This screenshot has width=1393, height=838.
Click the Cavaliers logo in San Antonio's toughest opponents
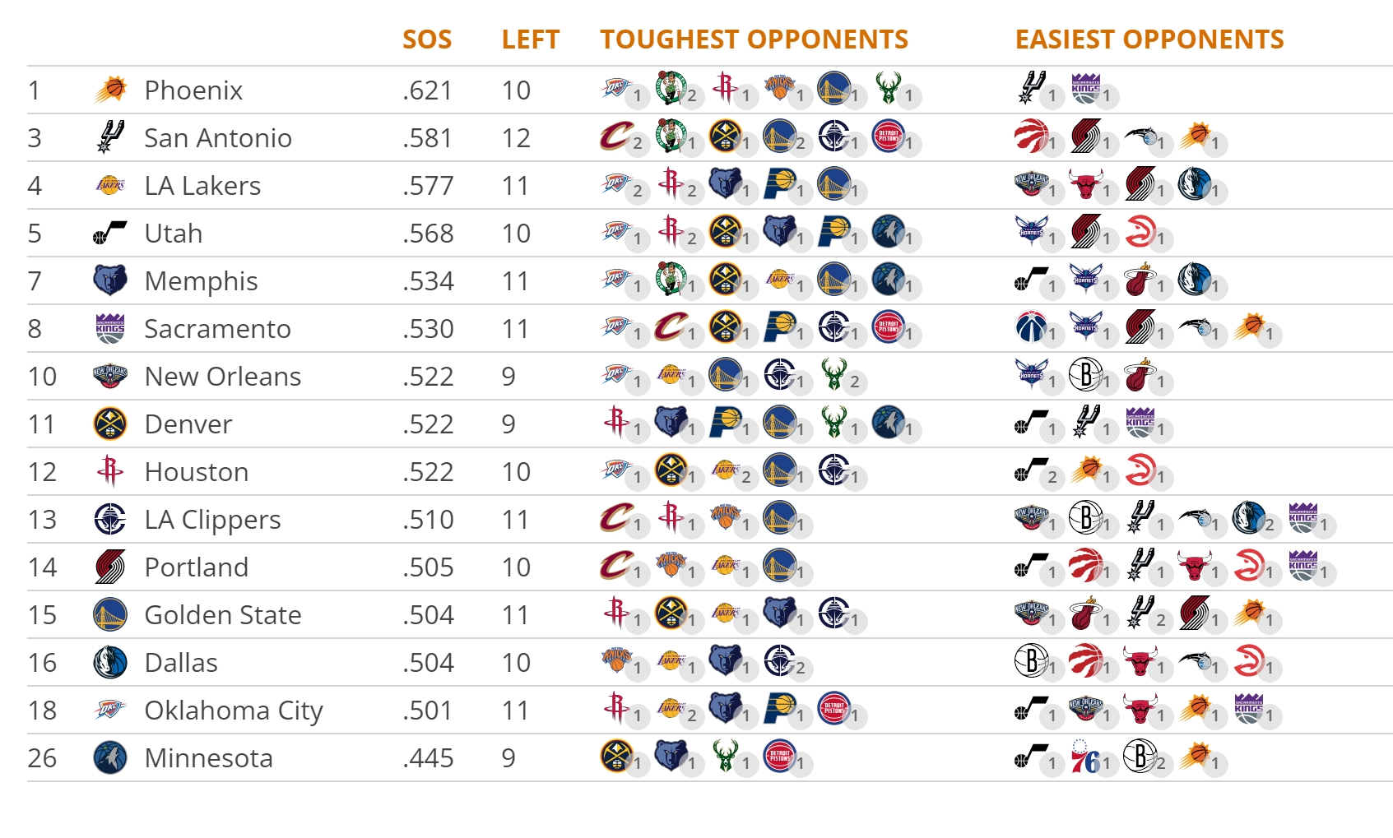(616, 136)
